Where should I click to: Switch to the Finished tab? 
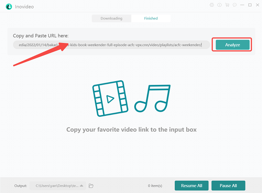click(x=151, y=18)
